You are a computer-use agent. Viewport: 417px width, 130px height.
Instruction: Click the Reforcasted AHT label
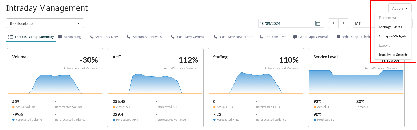click(167, 107)
